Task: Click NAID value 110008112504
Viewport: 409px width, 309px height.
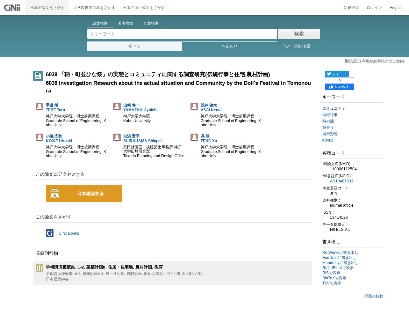Action: [x=343, y=169]
